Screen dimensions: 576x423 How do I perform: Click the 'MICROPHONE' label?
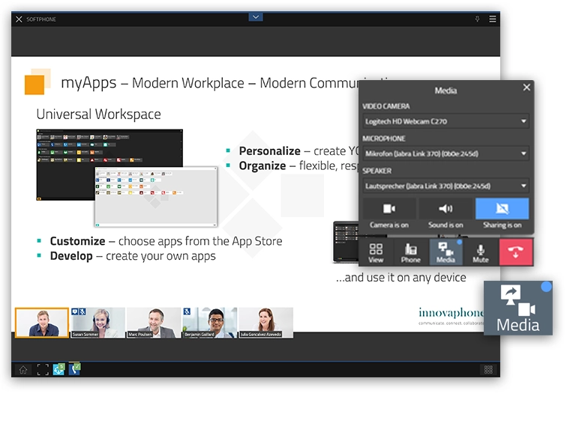pyautogui.click(x=383, y=139)
